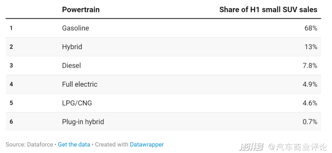Click the 汽车商业评论 watermark logo
The width and height of the screenshot is (332, 153).
297,147
